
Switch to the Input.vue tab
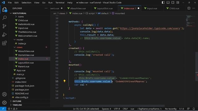[152, 8]
